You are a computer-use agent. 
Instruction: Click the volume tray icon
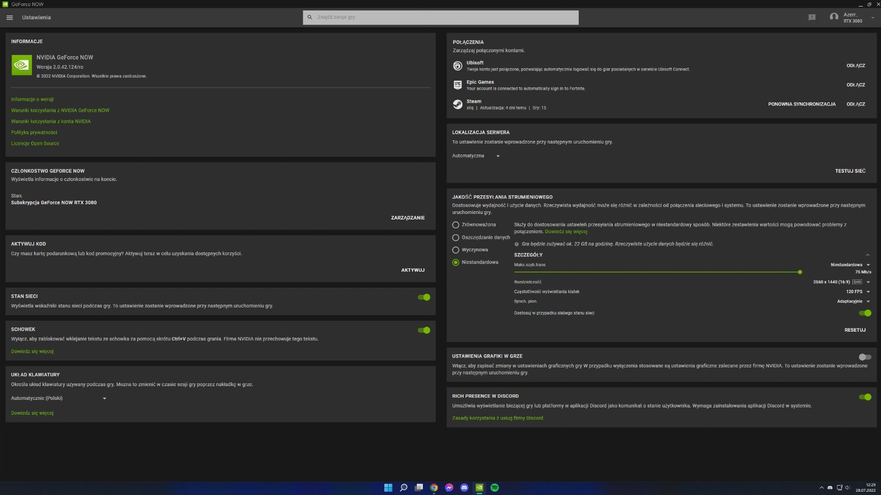(847, 488)
